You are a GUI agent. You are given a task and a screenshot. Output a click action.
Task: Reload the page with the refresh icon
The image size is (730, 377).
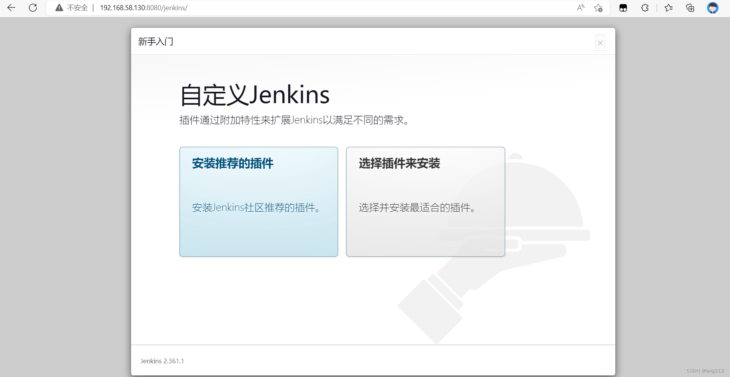click(33, 8)
